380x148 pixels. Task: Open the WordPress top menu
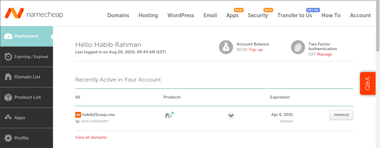pyautogui.click(x=181, y=15)
